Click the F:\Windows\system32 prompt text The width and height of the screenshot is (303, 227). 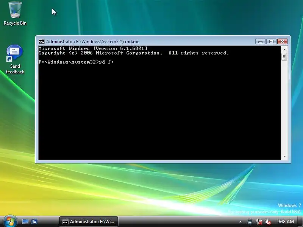(69, 62)
